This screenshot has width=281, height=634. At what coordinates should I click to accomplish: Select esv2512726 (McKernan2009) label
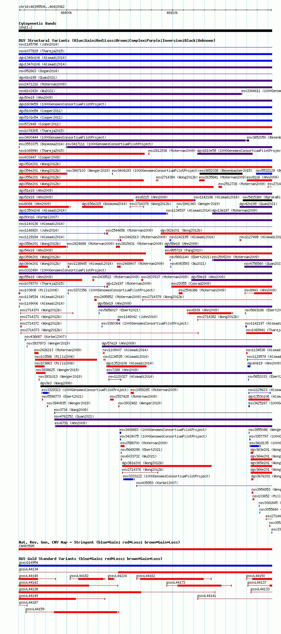242,184
